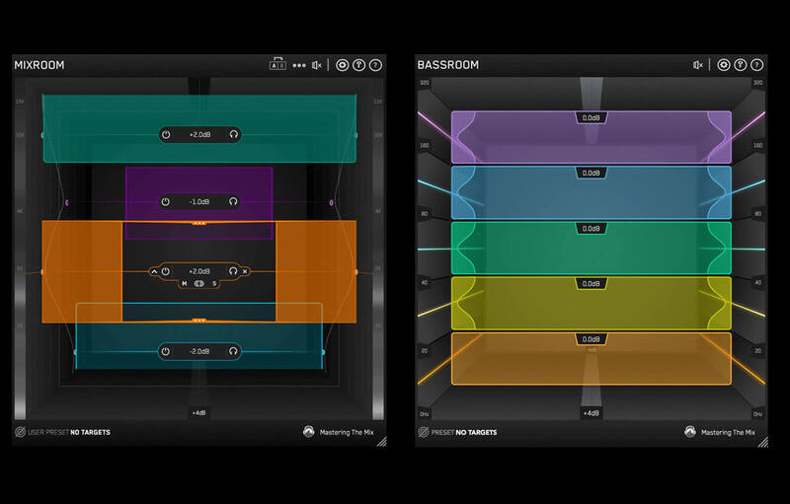Viewport: 790px width, 504px height.
Task: Solo the teal band with its headphones icon
Action: point(234,135)
